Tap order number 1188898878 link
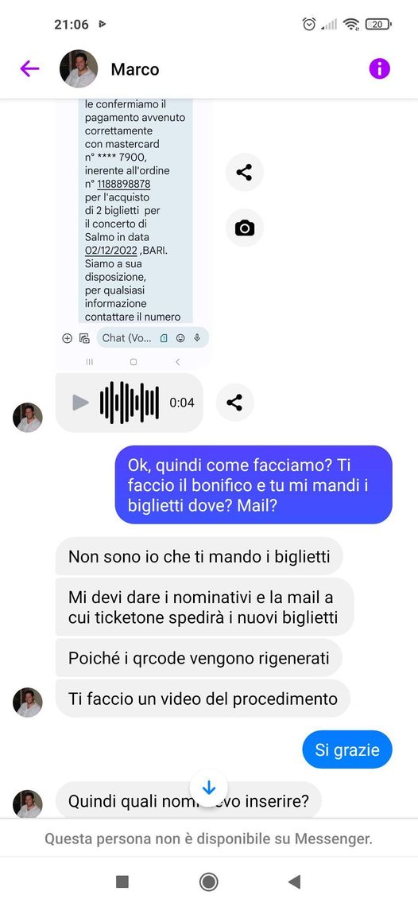The image size is (418, 907). coord(124,184)
